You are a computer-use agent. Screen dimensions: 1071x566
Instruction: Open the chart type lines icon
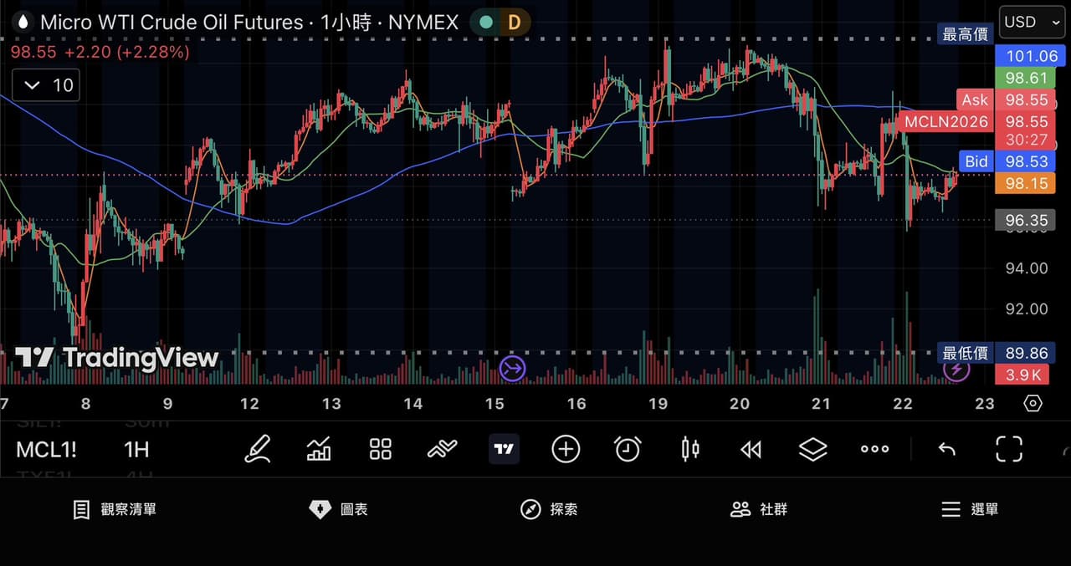[x=442, y=449]
